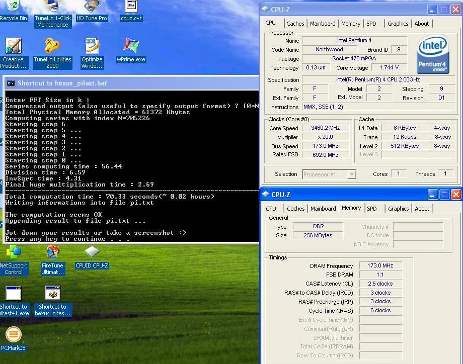Click L1 Data 8 KBytes value

click(405, 128)
